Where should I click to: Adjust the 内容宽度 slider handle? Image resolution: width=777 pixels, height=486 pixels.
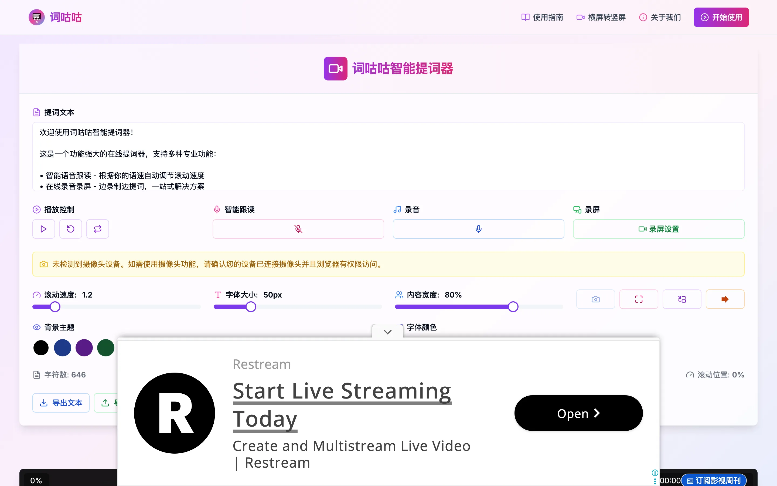point(513,307)
